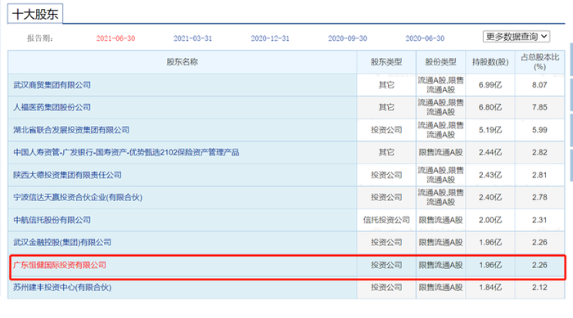Image resolution: width=573 pixels, height=318 pixels.
Task: Open shareholder 中航信托股份有限公司
Action: 52,220
